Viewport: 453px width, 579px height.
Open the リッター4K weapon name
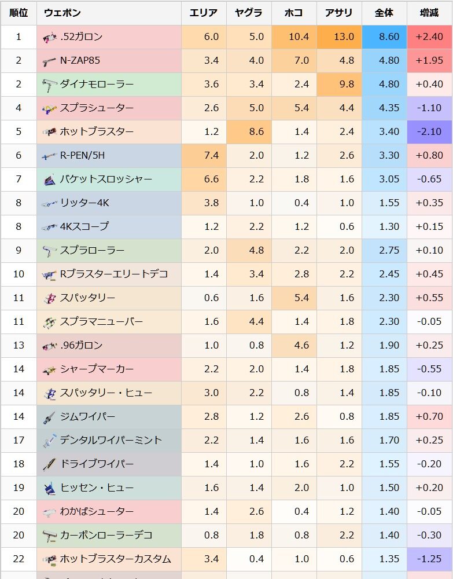point(84,203)
